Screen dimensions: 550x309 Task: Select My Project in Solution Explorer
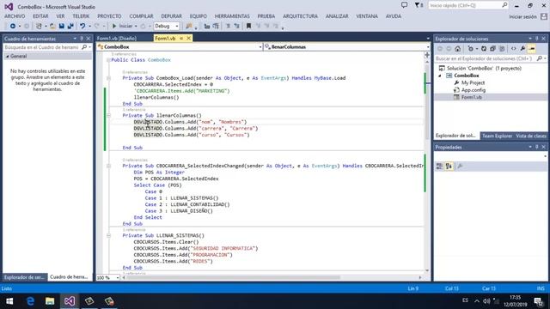click(473, 82)
